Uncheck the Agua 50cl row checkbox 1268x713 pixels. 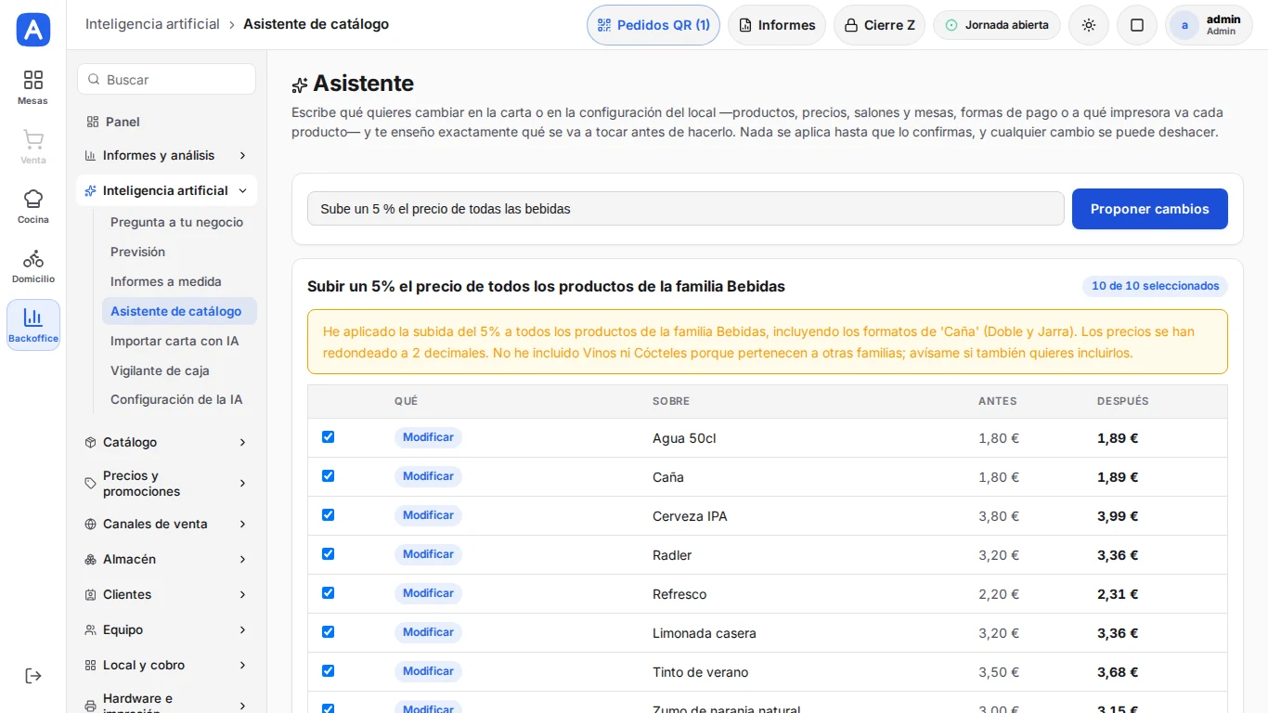pos(328,437)
